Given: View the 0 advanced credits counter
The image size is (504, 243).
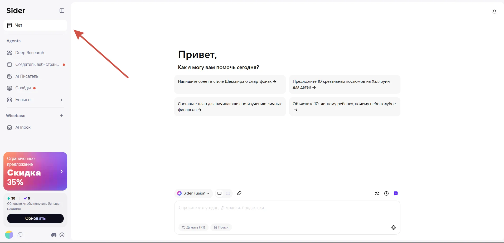Looking at the screenshot, I should coord(27,198).
